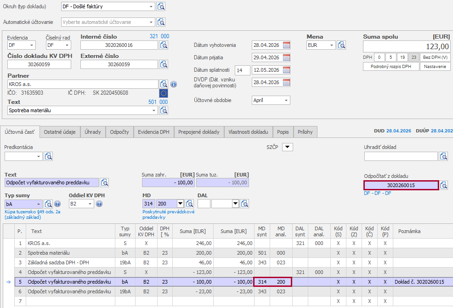Open lookup for Odpočítať z dokladu field

[x=443, y=185]
